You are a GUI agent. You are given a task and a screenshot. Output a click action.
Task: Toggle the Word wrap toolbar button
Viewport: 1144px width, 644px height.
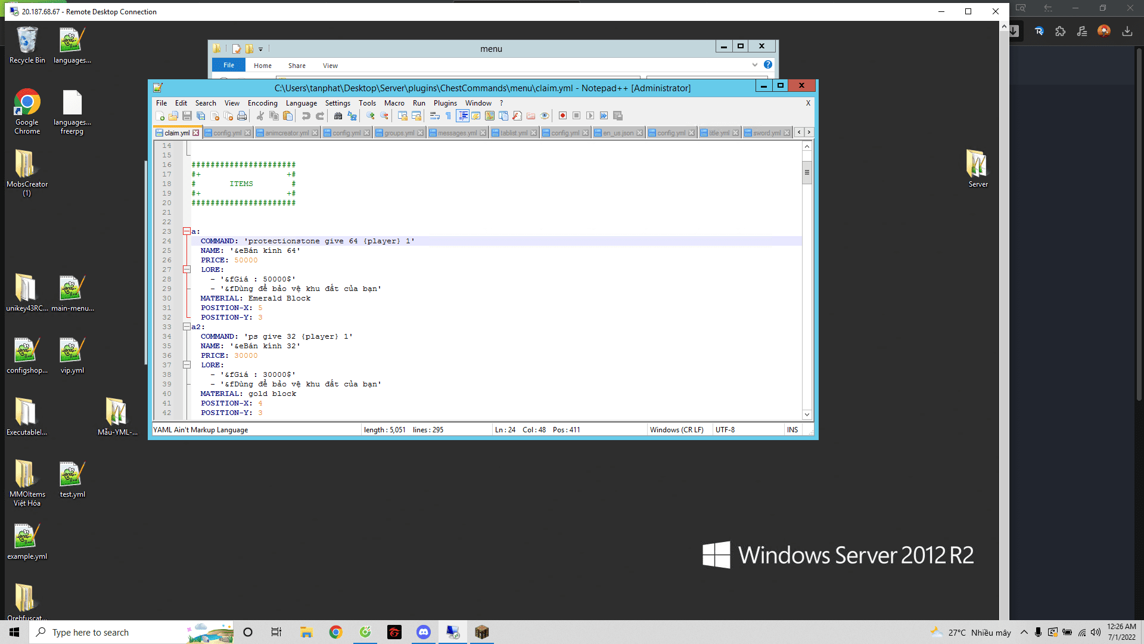click(x=434, y=116)
